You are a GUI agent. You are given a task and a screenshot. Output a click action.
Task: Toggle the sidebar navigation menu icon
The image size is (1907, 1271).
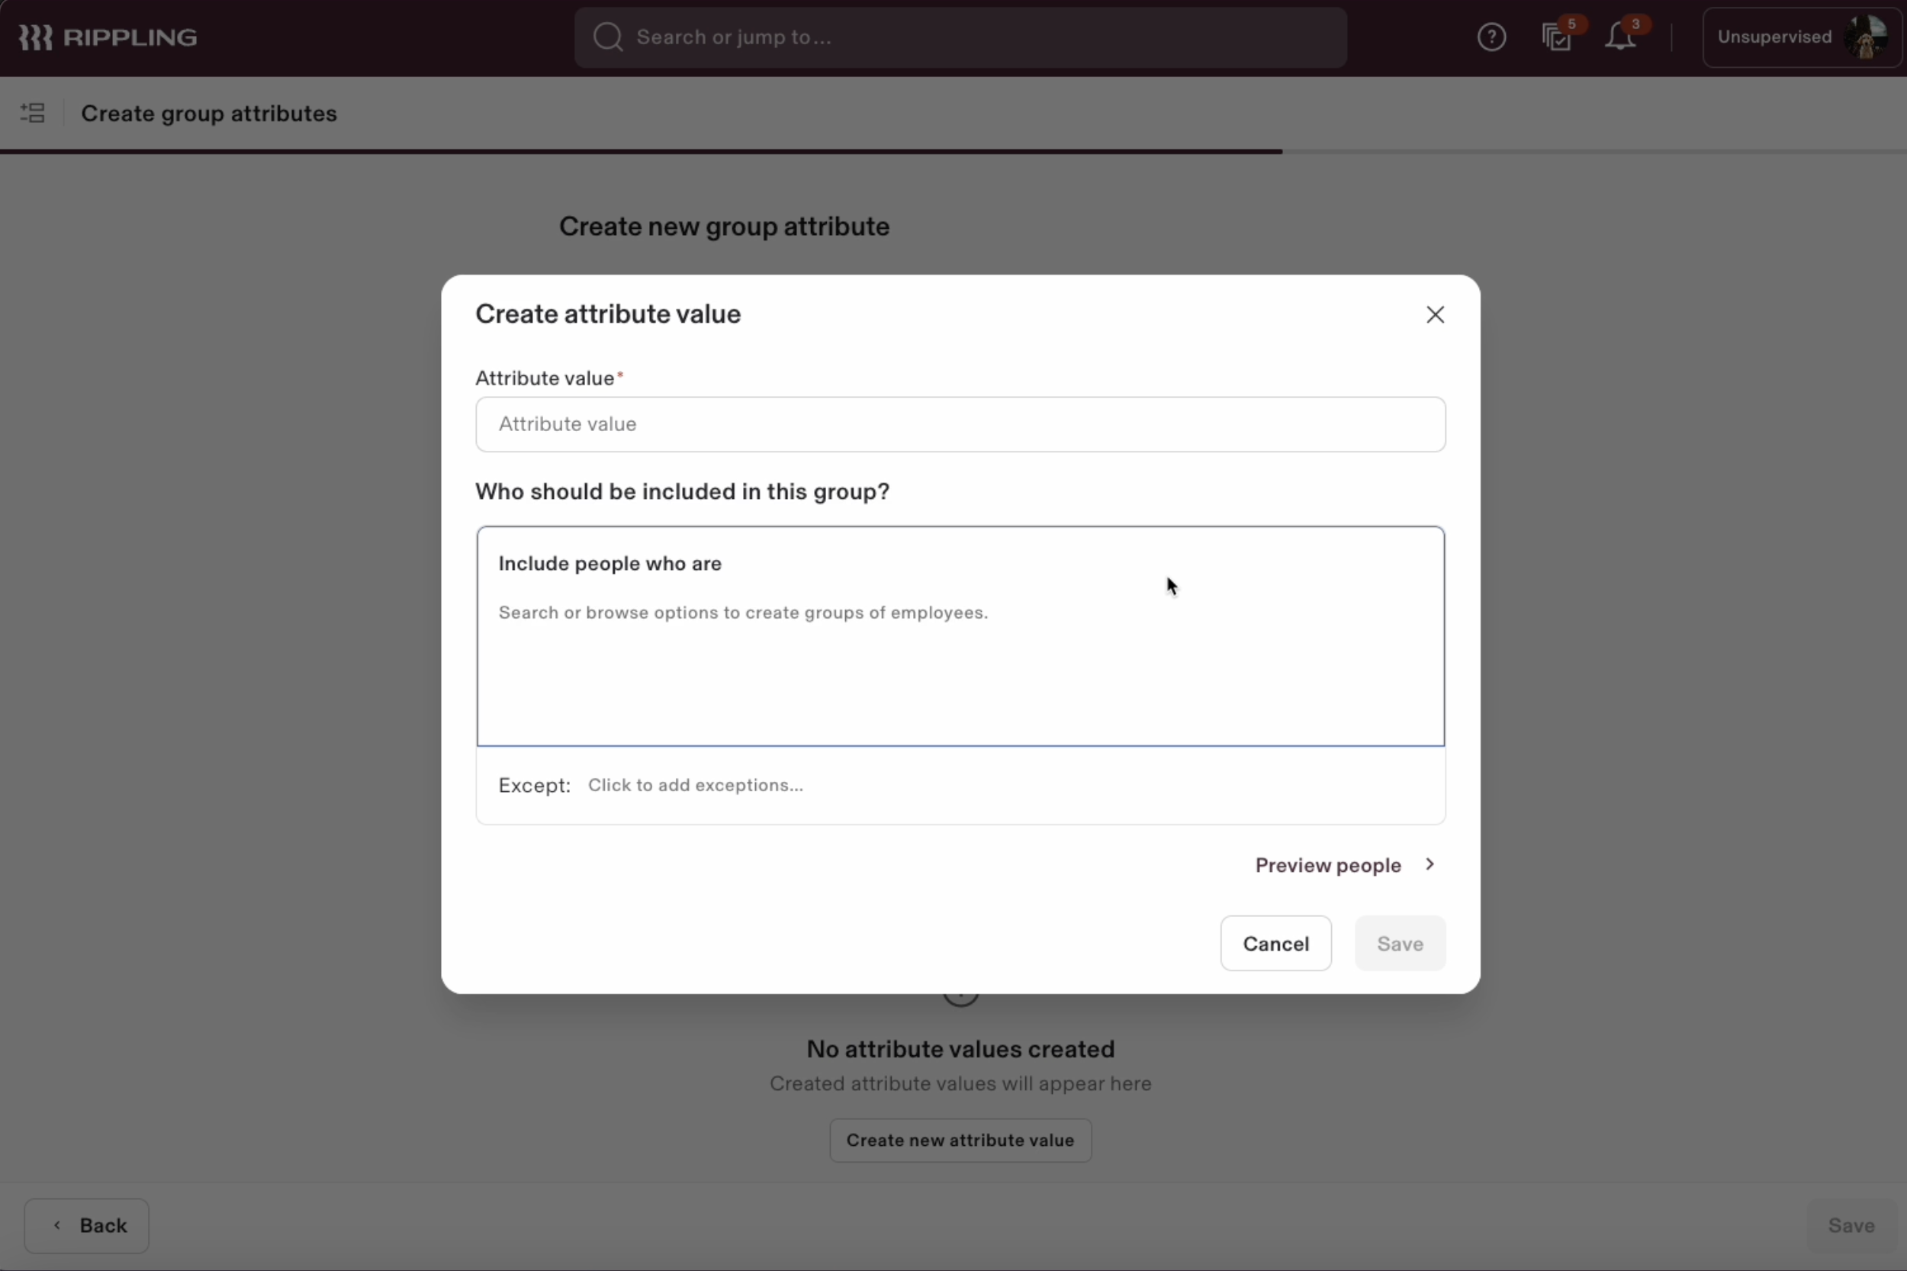coord(32,113)
